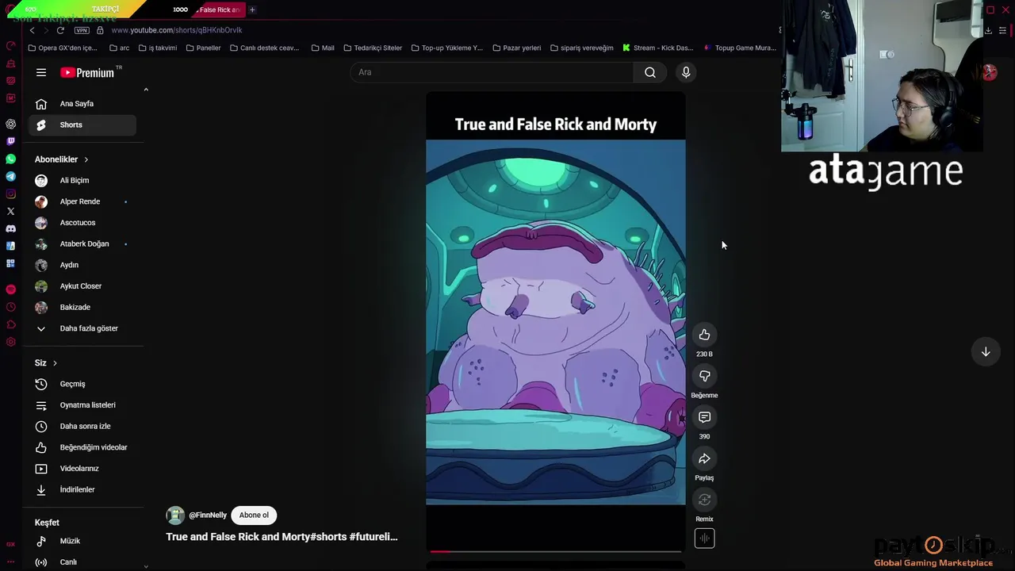The image size is (1015, 571).
Task: Open browser downloads icon at top right
Action: point(988,30)
